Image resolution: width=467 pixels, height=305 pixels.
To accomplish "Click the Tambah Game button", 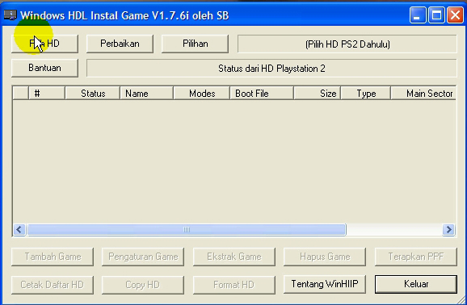I will click(x=53, y=257).
